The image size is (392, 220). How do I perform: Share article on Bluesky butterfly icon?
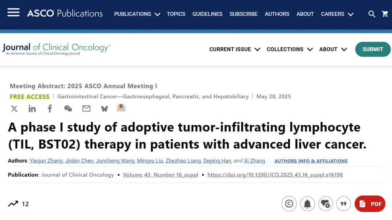(105, 109)
